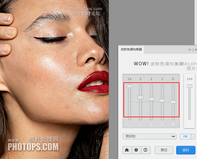Open the panel flyout menu icon
The height and width of the screenshot is (159, 197).
point(196,50)
